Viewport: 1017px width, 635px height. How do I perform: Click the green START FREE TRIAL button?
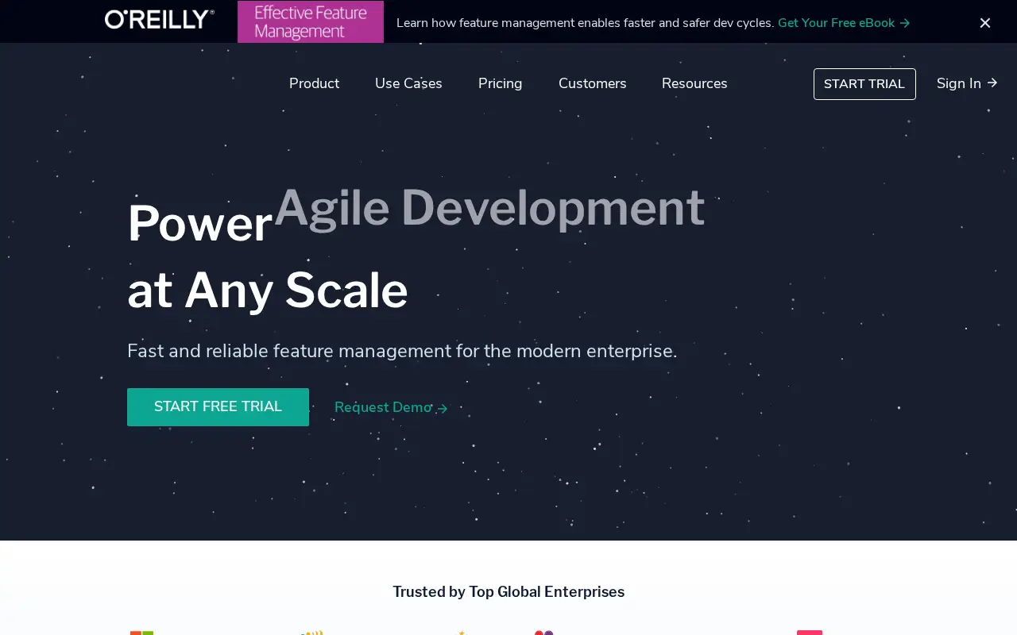pyautogui.click(x=218, y=407)
